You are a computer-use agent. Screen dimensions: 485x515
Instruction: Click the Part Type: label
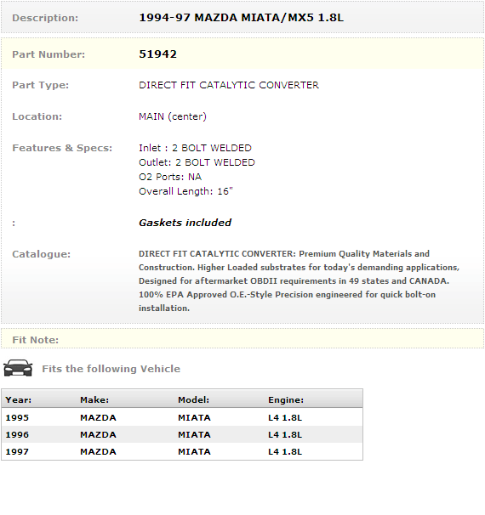[41, 85]
